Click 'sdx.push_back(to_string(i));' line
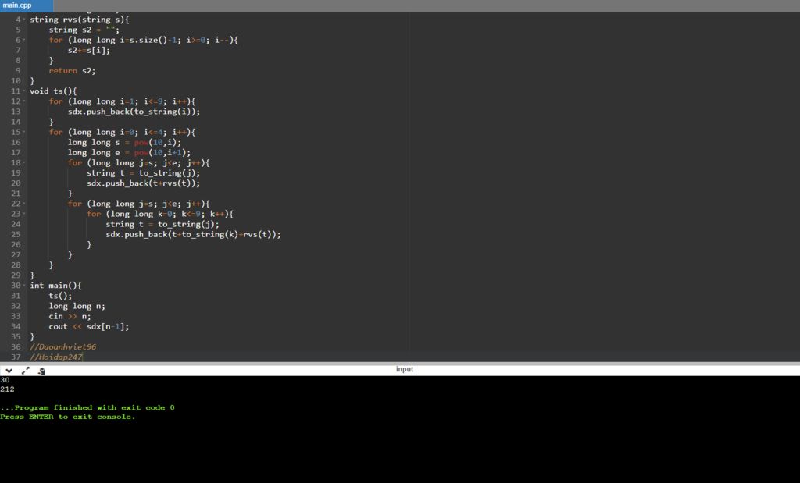Viewport: 800px width, 483px height. coord(134,112)
